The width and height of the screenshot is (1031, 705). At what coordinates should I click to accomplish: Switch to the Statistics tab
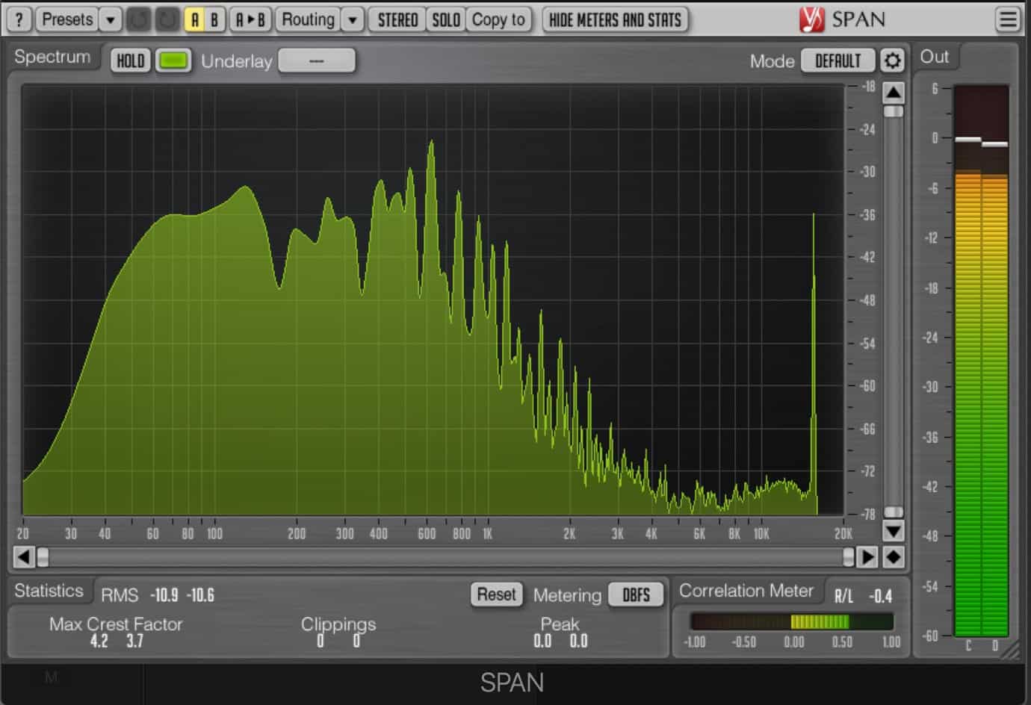click(49, 590)
